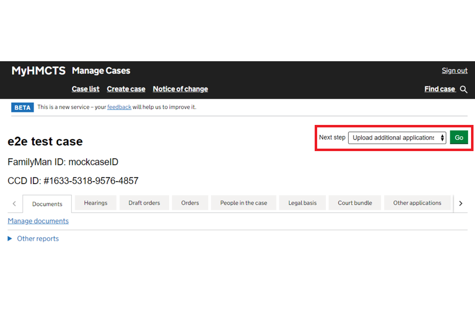Viewport: 475px width, 316px height.
Task: Go to the Court bundle tab
Action: 355,203
